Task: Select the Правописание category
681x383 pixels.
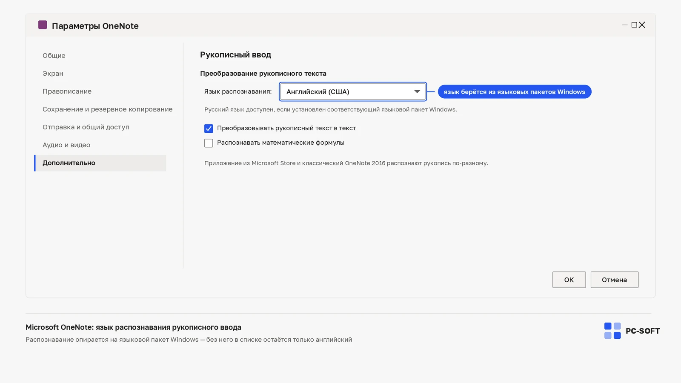Action: click(x=67, y=91)
